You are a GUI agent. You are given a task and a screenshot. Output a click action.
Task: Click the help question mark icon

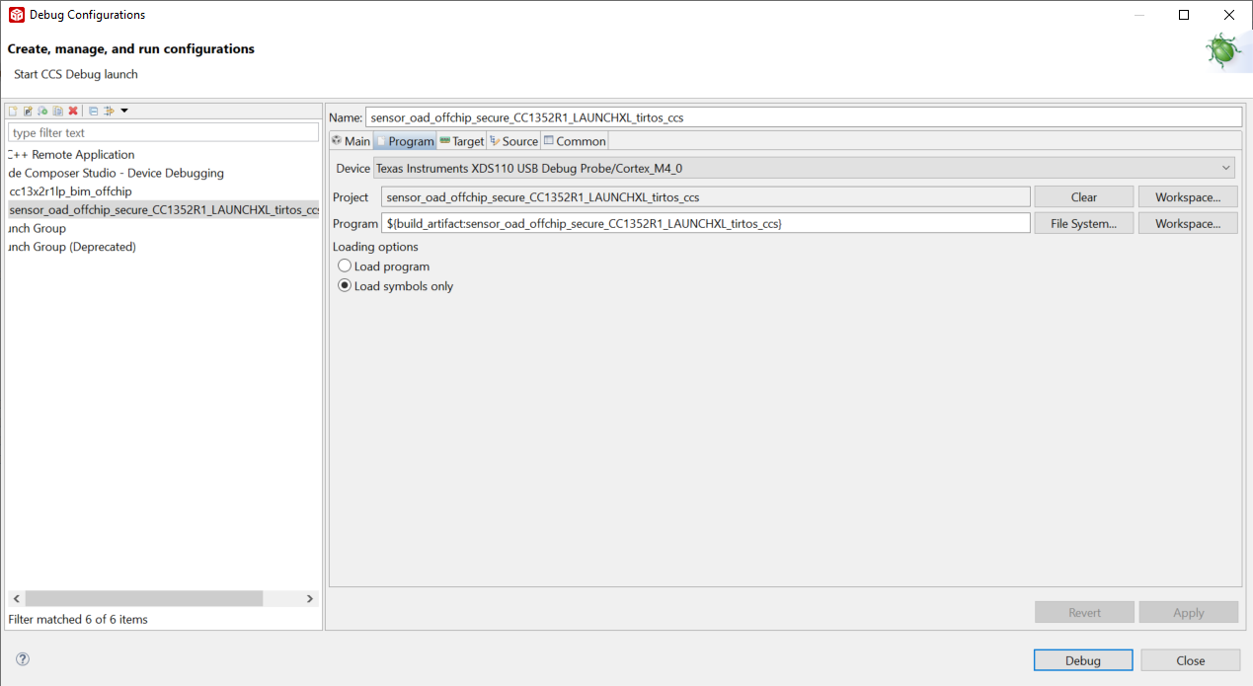(x=23, y=658)
